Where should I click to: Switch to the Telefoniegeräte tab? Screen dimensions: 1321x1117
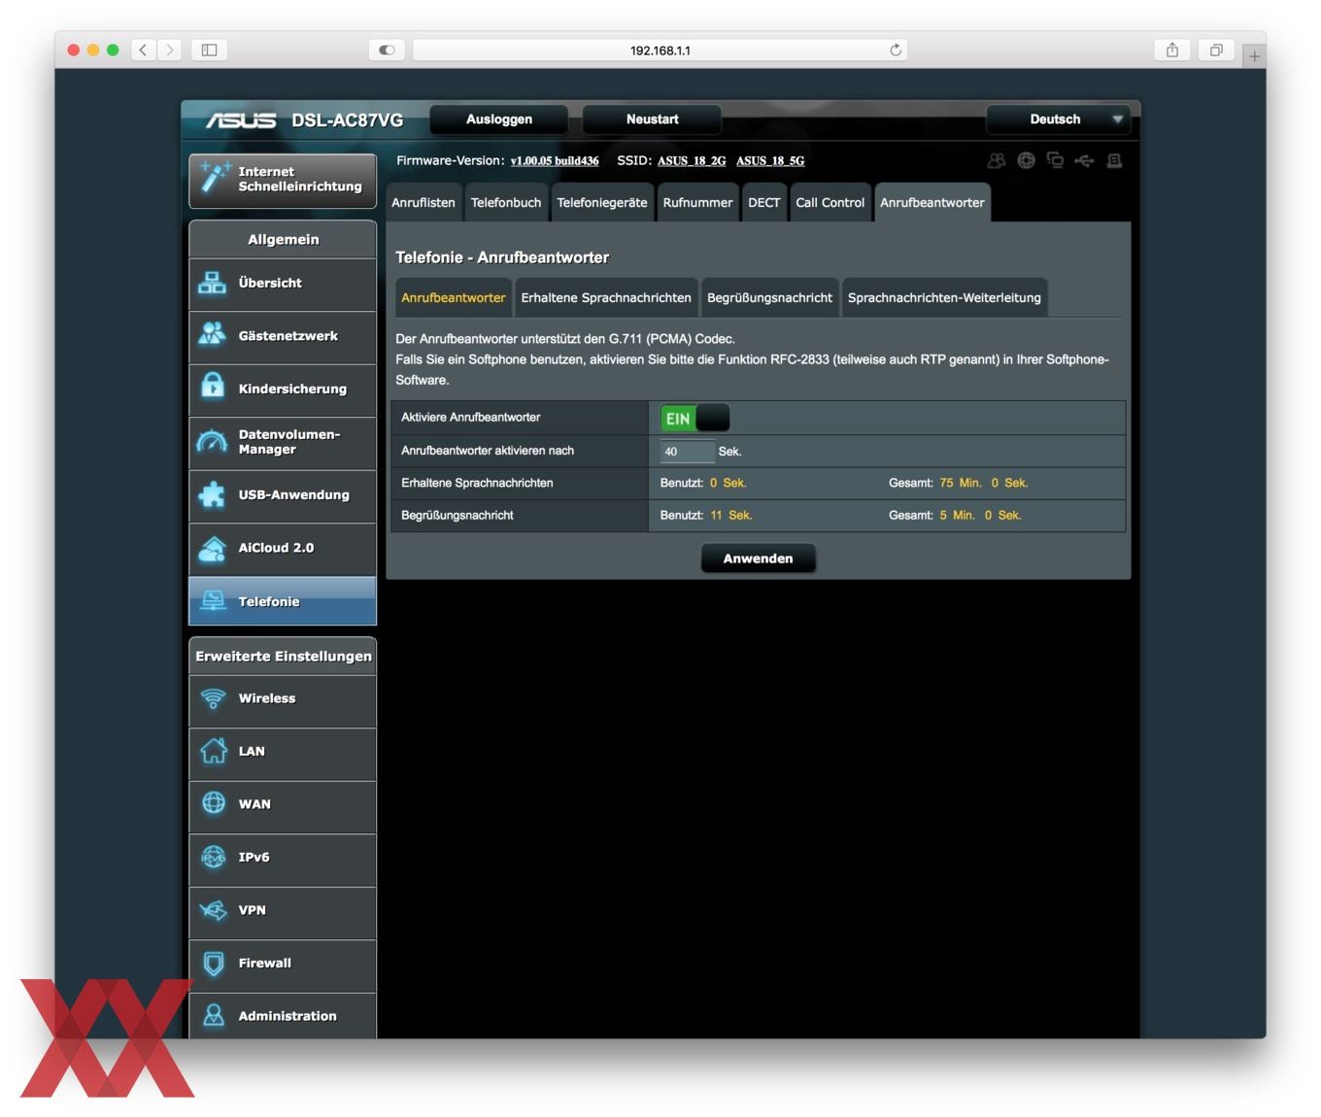coord(602,202)
